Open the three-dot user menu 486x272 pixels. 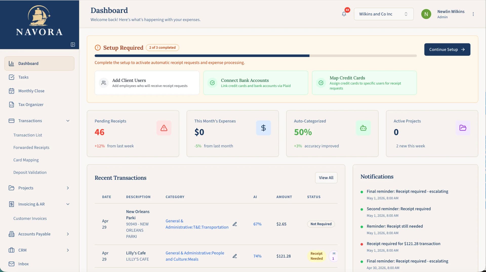coord(473,14)
